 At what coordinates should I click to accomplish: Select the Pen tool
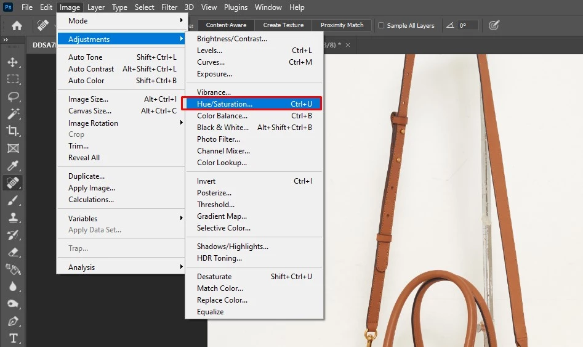click(13, 321)
